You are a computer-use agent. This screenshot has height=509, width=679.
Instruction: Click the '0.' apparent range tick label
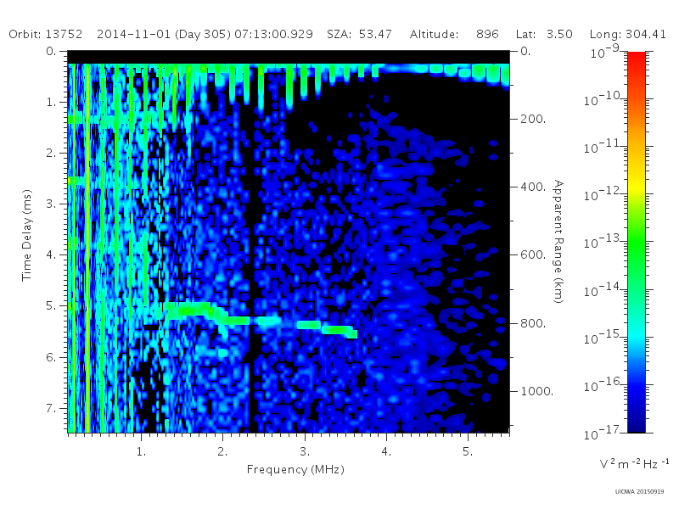pos(525,51)
